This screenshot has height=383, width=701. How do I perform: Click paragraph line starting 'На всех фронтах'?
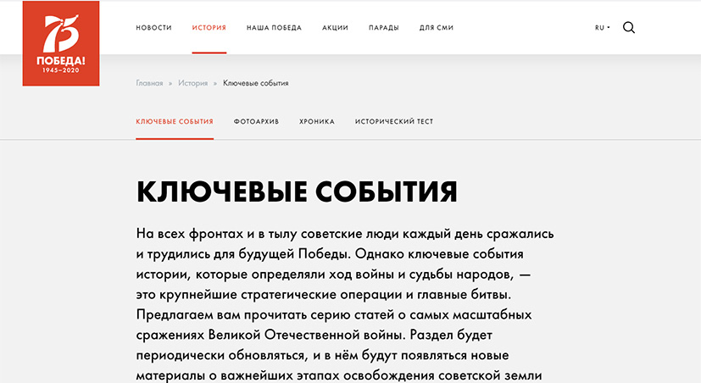pyautogui.click(x=345, y=234)
